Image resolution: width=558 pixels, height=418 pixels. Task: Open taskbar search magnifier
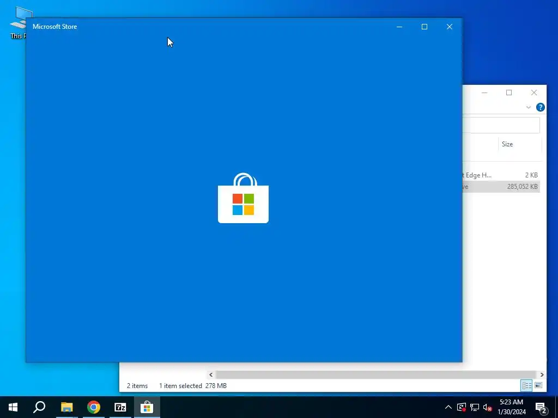pos(39,407)
